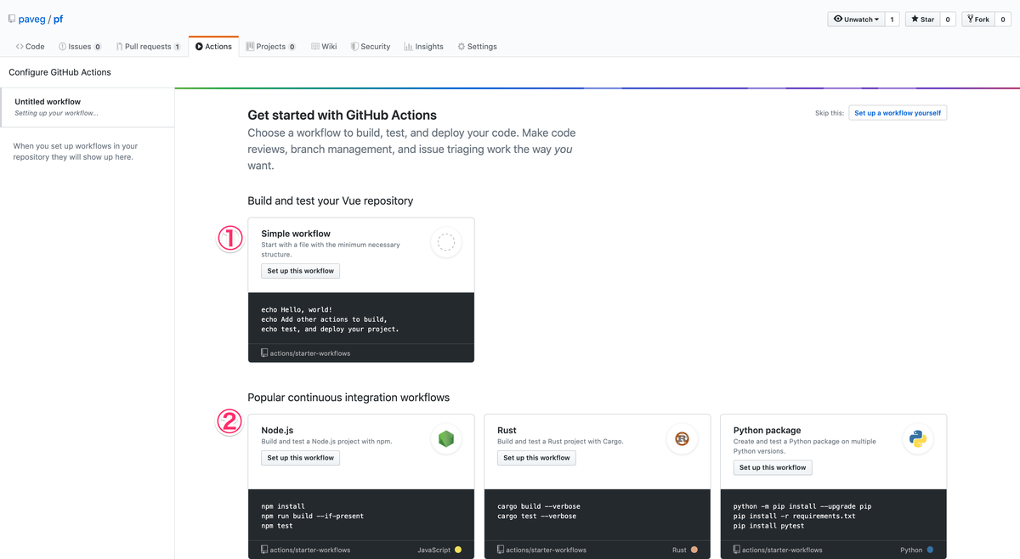Click Set up a workflow yourself
This screenshot has height=559, width=1020.
point(898,112)
